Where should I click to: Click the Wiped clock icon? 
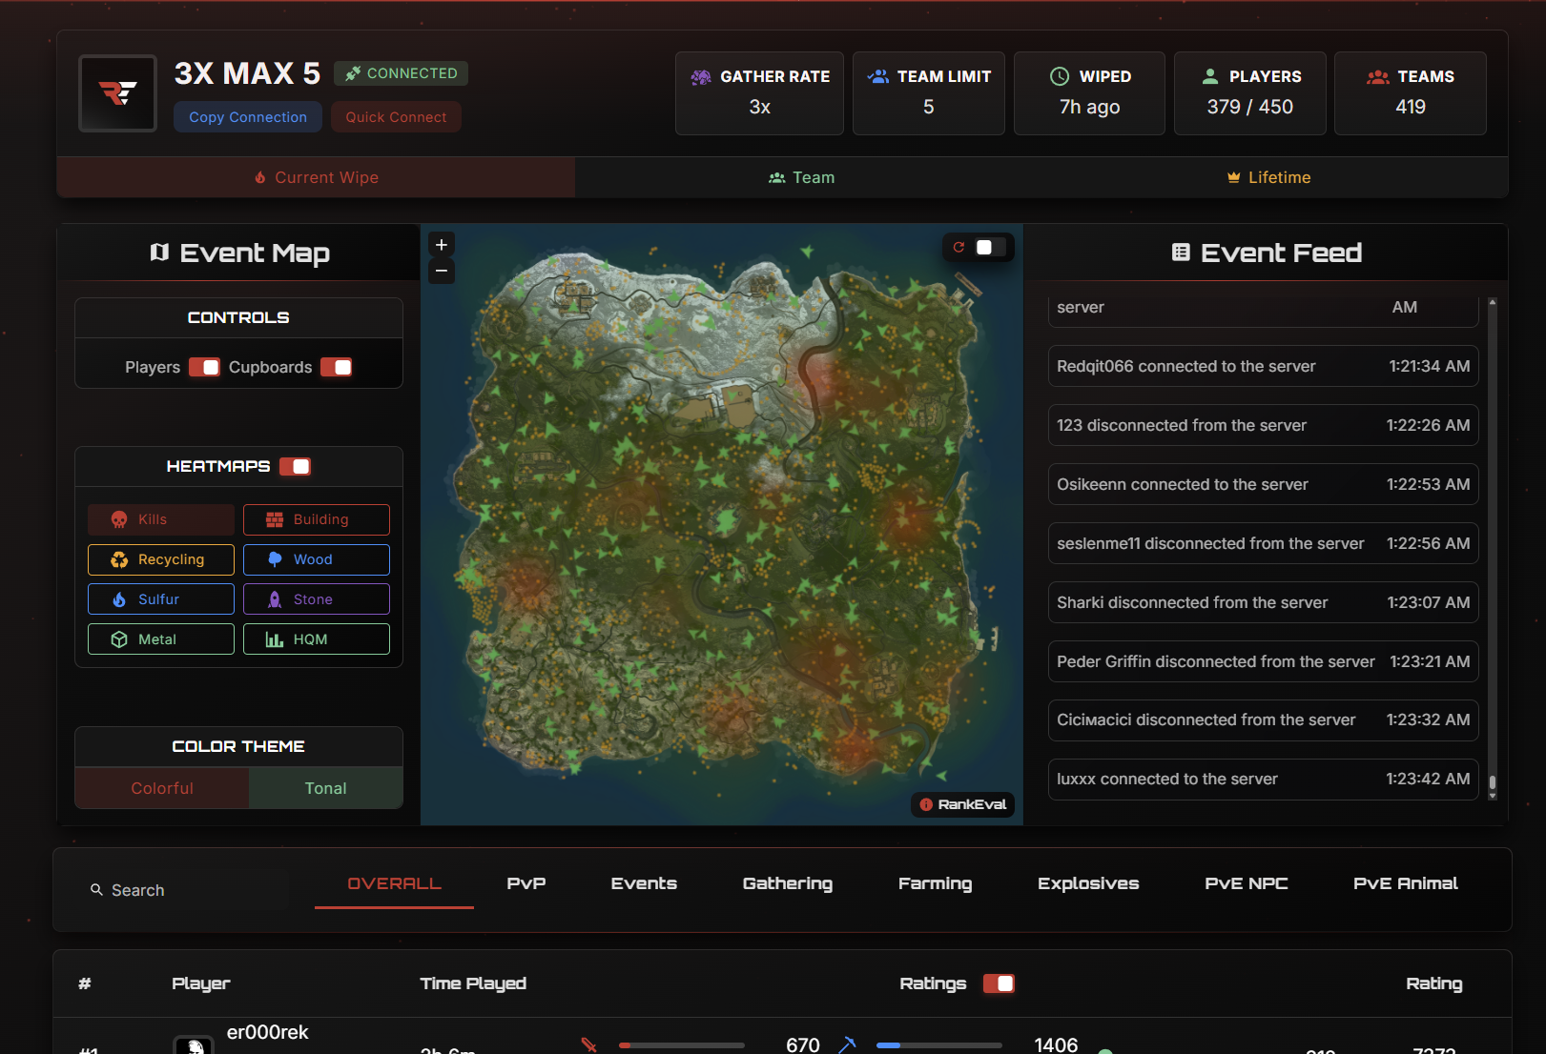[1060, 77]
